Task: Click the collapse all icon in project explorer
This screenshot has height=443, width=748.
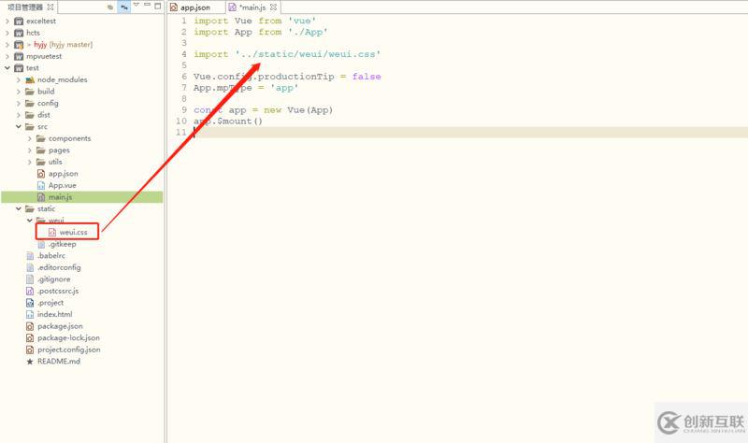Action: click(110, 7)
